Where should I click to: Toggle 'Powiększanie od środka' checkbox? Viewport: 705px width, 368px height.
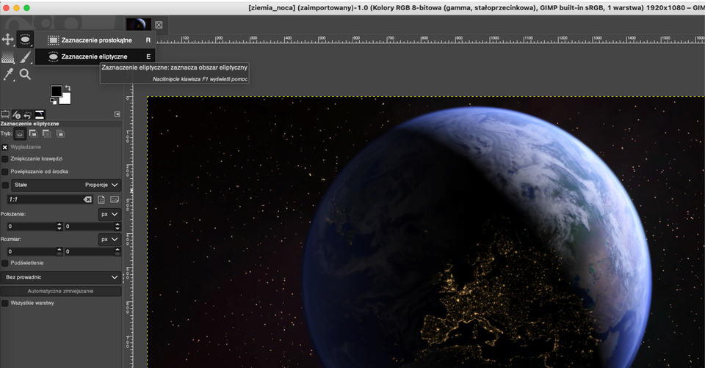click(5, 172)
